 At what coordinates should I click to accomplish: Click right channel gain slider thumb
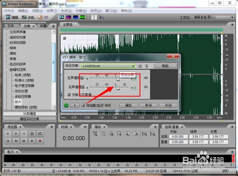(118, 88)
